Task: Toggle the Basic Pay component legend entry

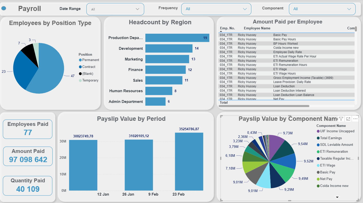Action: tap(327, 172)
